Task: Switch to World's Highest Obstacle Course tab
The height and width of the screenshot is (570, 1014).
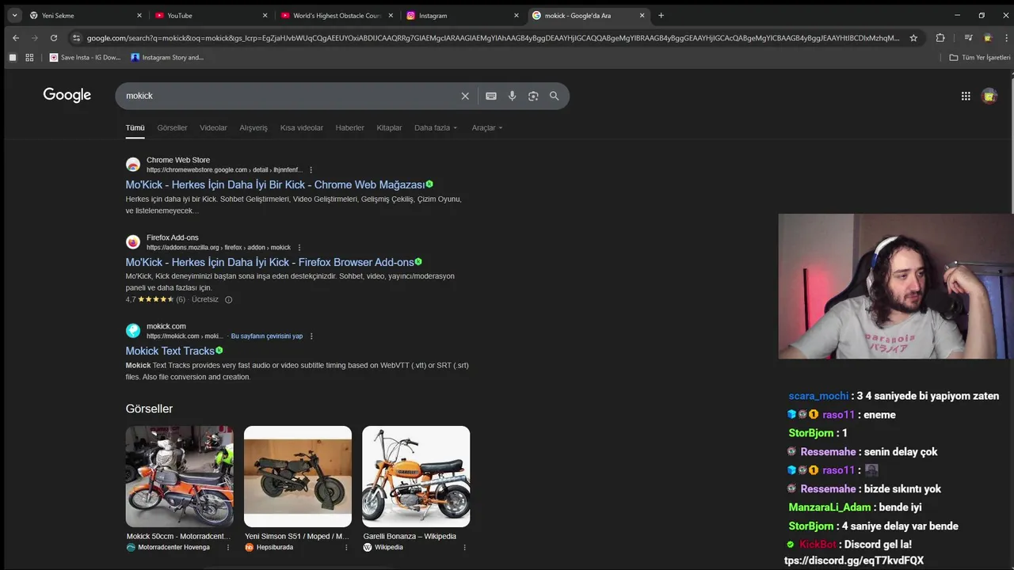Action: coord(337,15)
